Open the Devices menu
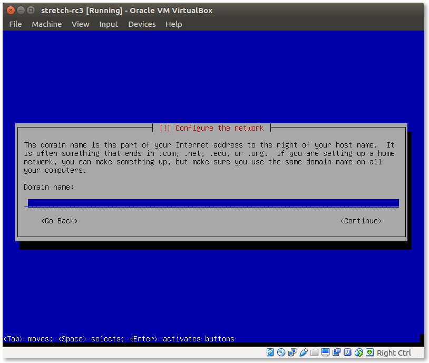429x363 pixels. [142, 24]
